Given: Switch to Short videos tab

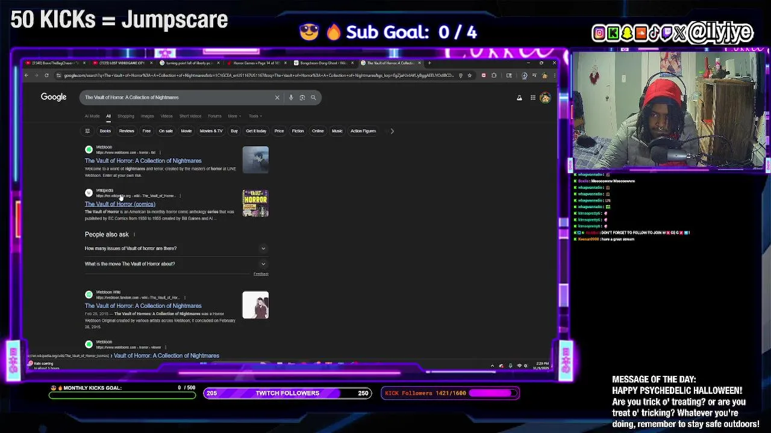Looking at the screenshot, I should point(190,116).
